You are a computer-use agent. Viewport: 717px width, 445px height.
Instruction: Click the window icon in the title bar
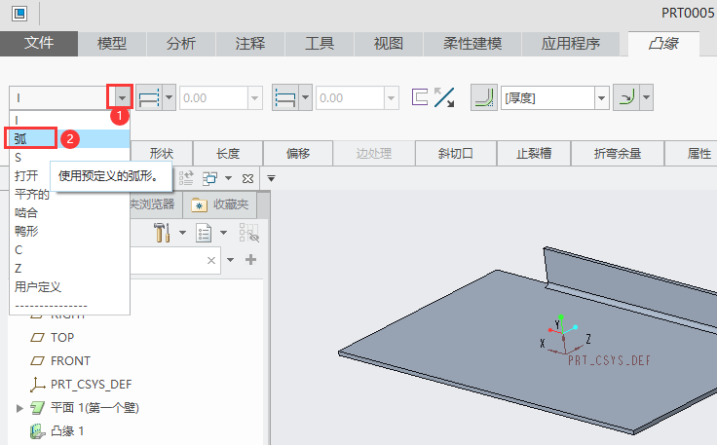19,13
